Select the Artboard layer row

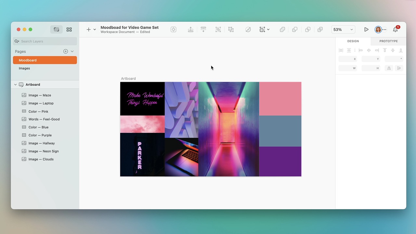pos(45,84)
